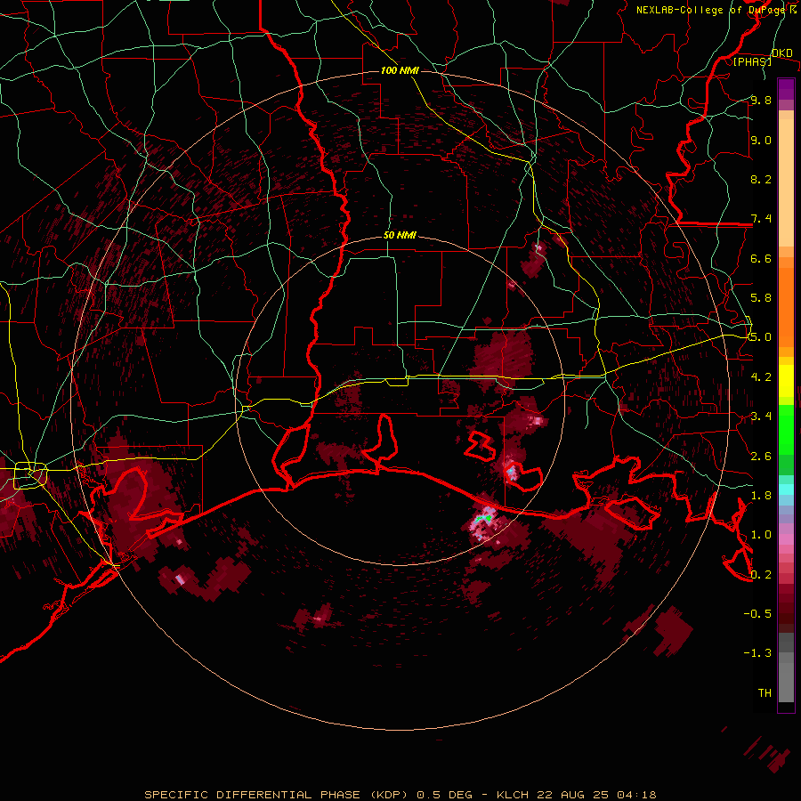Screen dimensions: 801x801
Task: Pick the solid orange segment of color bar
Action: point(786,306)
